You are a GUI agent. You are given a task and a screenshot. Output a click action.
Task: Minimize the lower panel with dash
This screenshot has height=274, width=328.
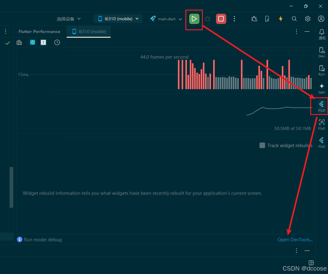(307, 251)
